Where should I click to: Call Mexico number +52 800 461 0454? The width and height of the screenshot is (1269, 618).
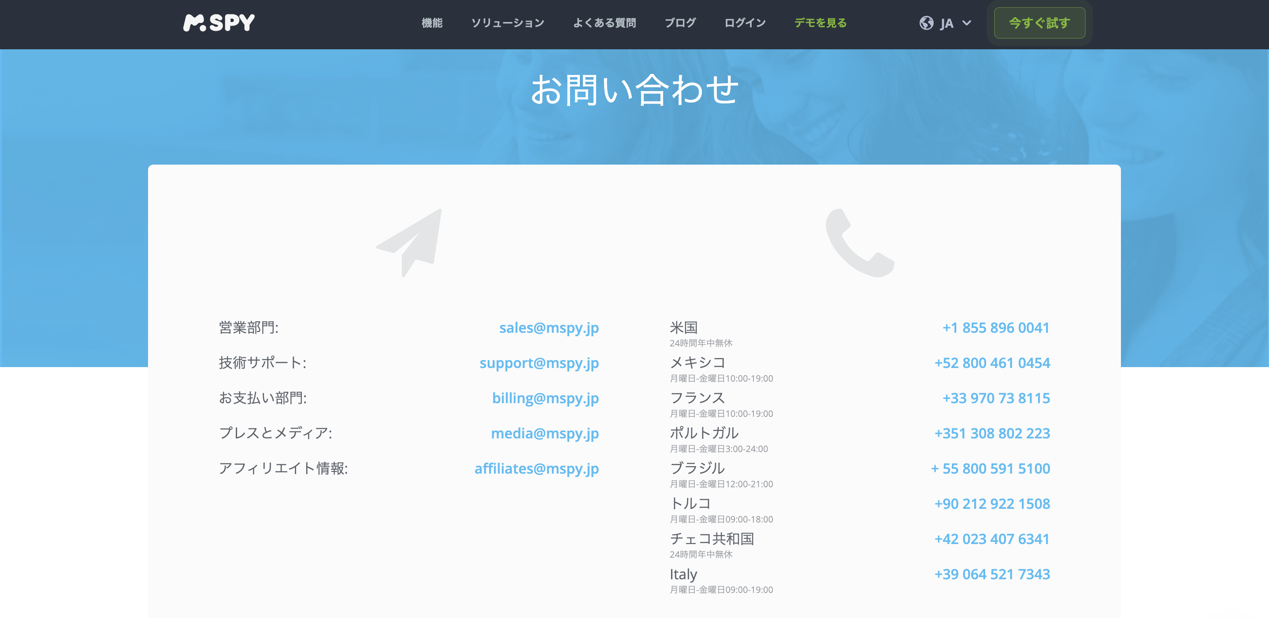992,363
